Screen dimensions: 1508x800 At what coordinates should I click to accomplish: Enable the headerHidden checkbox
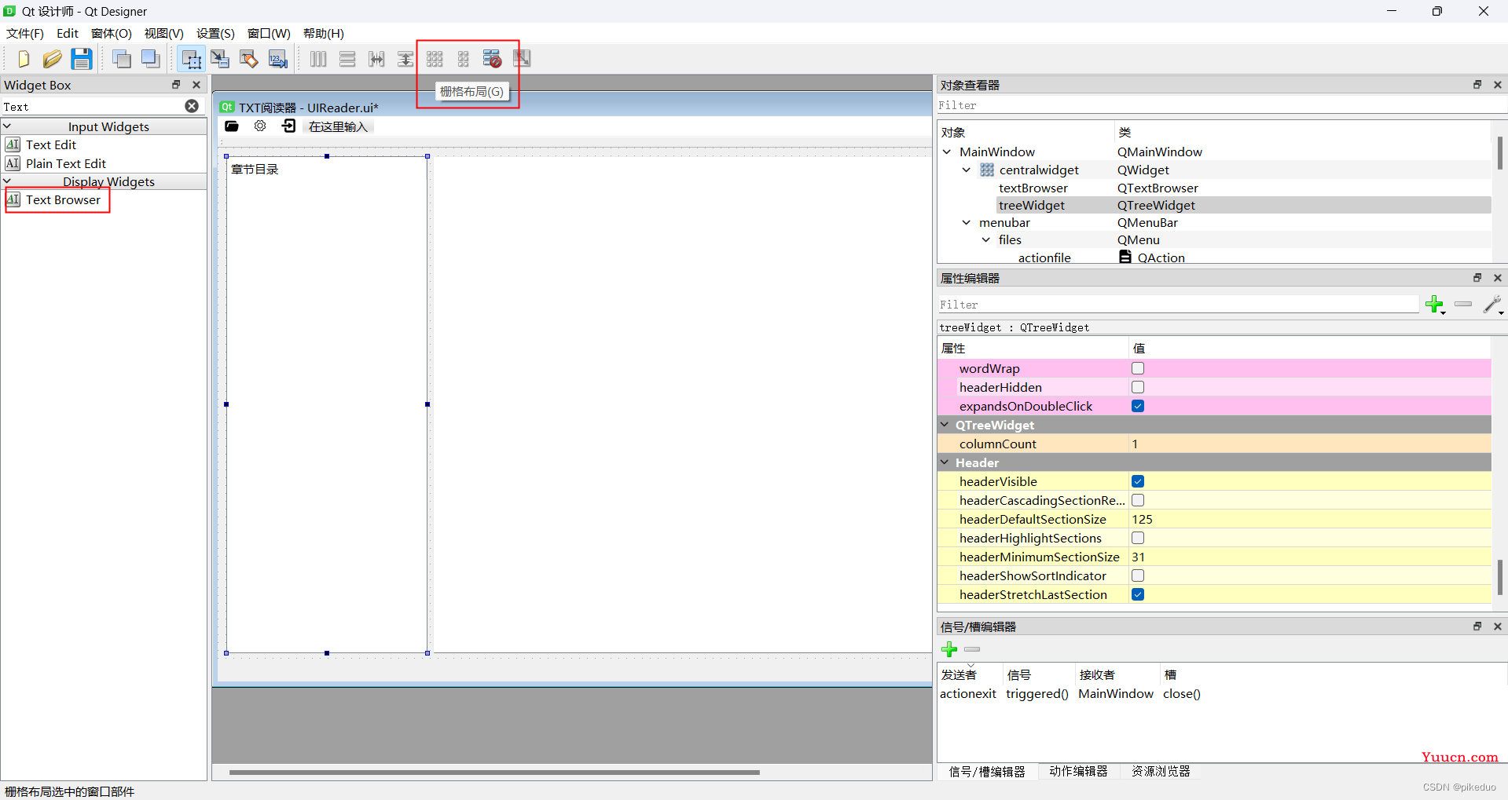click(1138, 387)
